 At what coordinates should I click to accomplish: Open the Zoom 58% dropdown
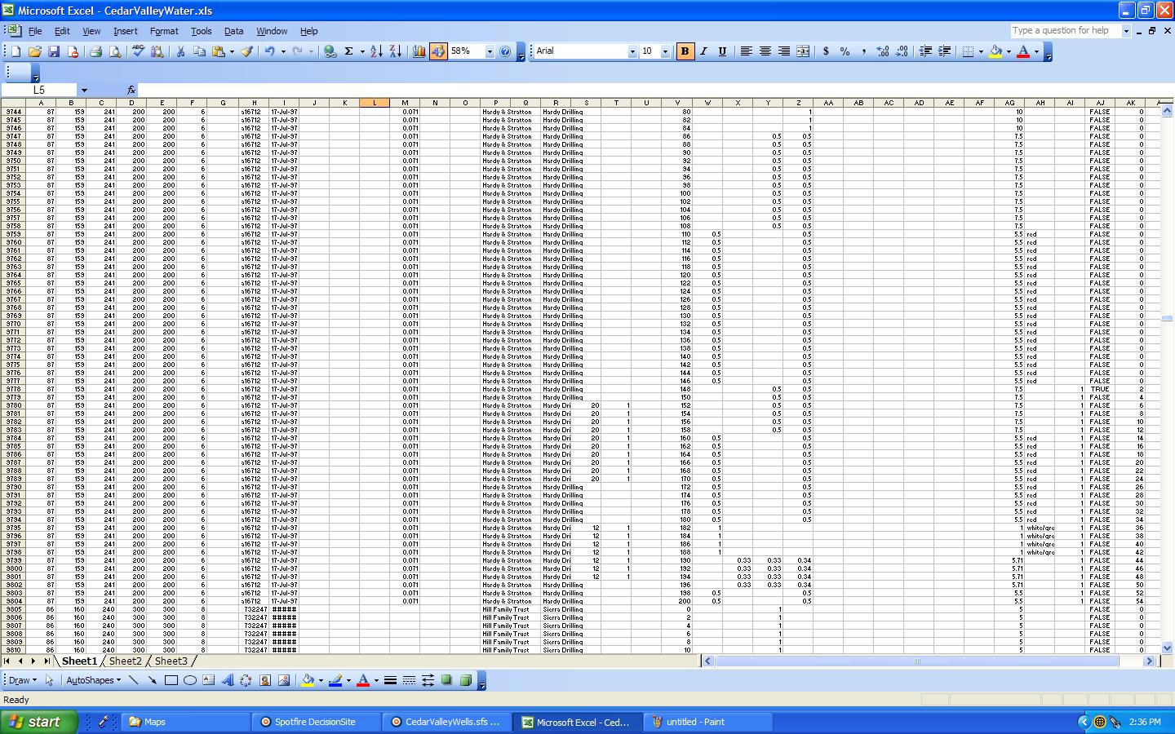point(490,51)
